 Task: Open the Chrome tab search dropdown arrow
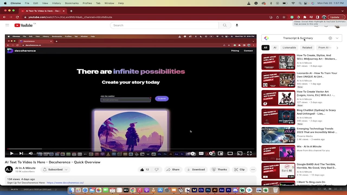coord(342,11)
